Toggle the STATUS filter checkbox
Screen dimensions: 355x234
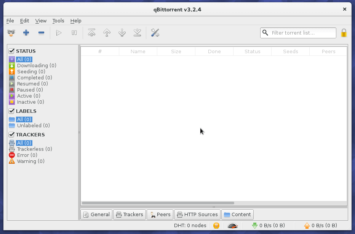11,51
